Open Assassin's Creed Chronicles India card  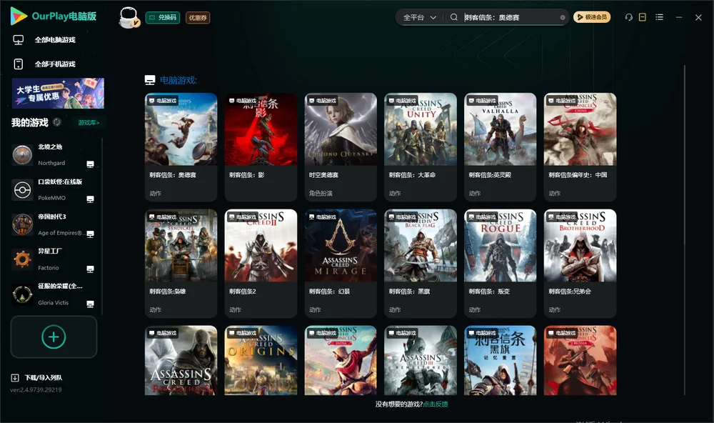coord(341,360)
